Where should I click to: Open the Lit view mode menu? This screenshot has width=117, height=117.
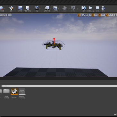4,15
